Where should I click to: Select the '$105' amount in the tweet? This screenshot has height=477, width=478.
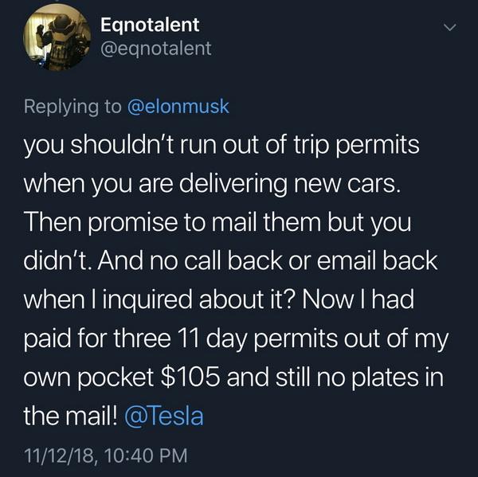(190, 377)
